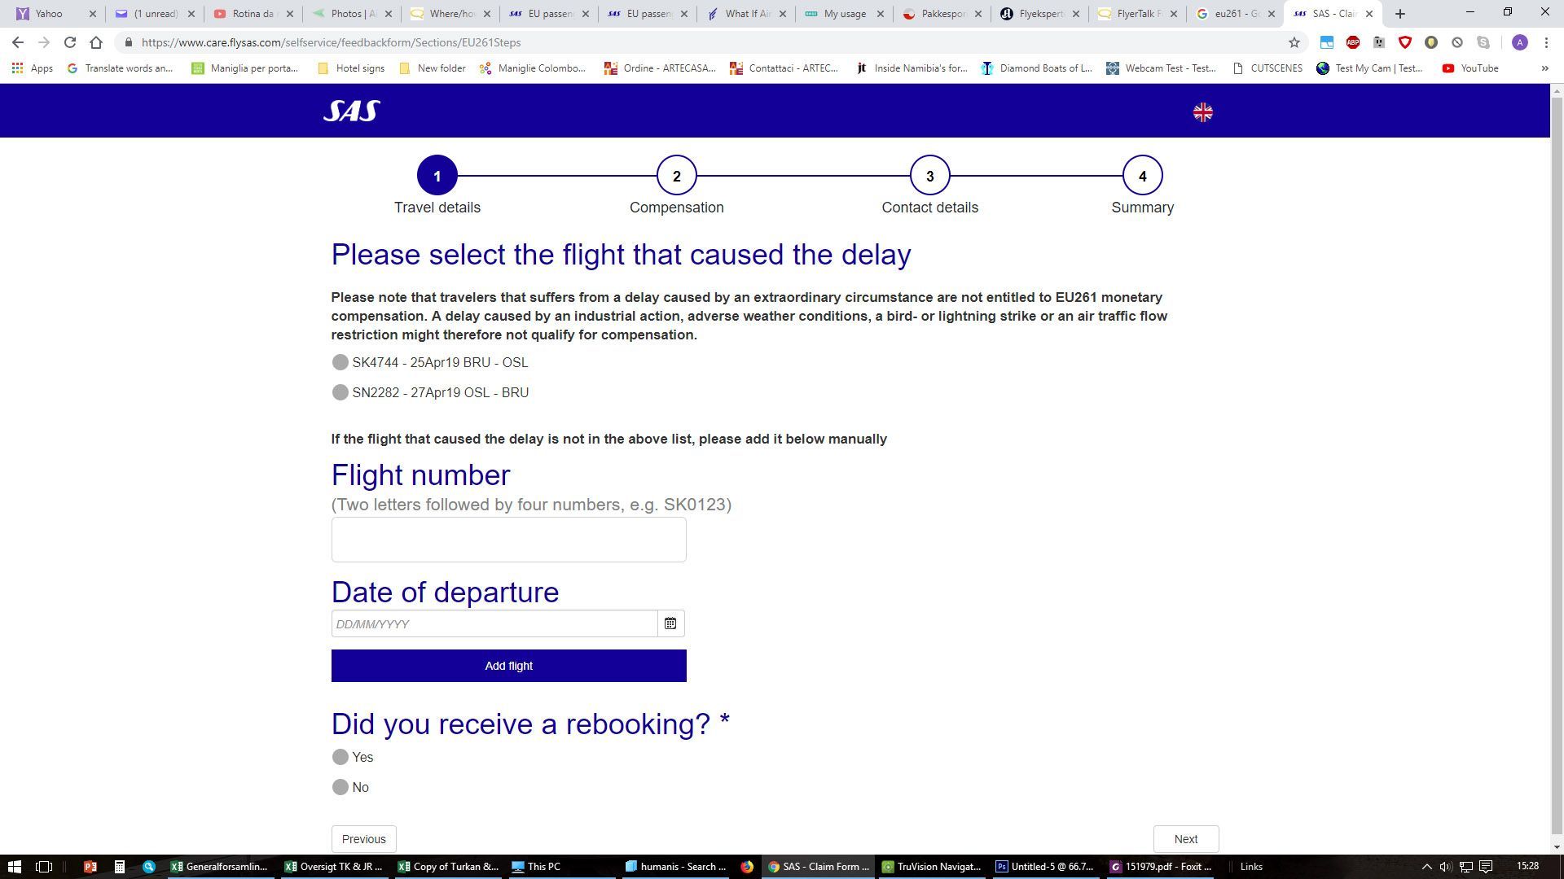Choose No for rebooking received
This screenshot has width=1564, height=879.
coord(340,787)
